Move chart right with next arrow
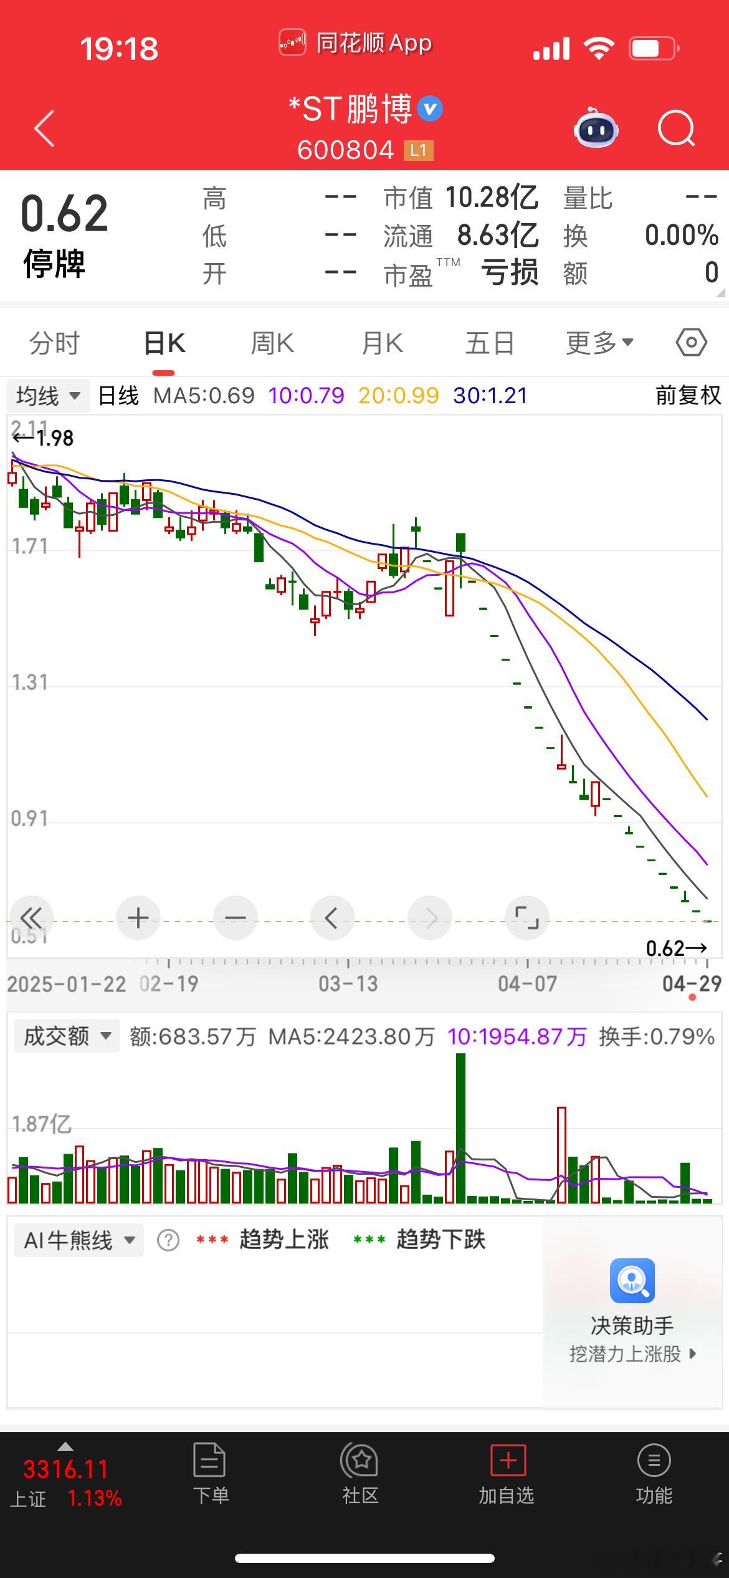 pos(430,918)
